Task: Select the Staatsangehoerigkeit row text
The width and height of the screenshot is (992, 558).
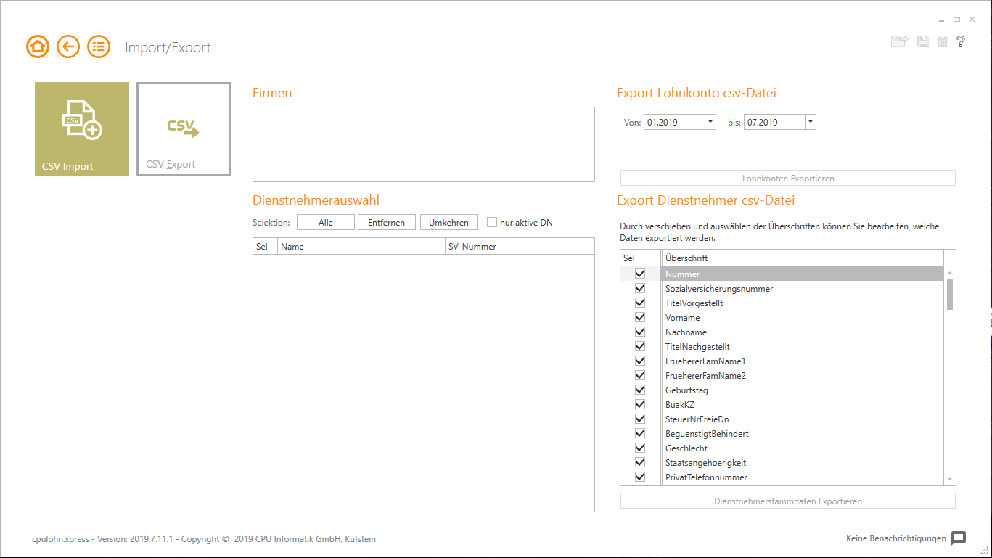Action: tap(705, 463)
